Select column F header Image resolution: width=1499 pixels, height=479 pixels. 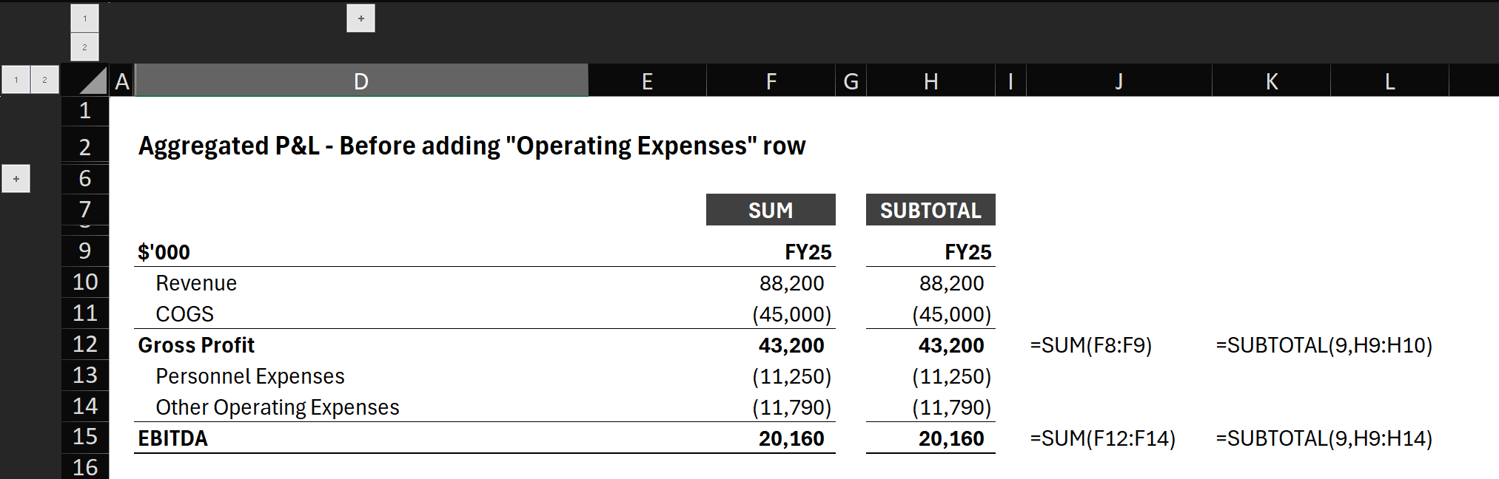tap(771, 81)
